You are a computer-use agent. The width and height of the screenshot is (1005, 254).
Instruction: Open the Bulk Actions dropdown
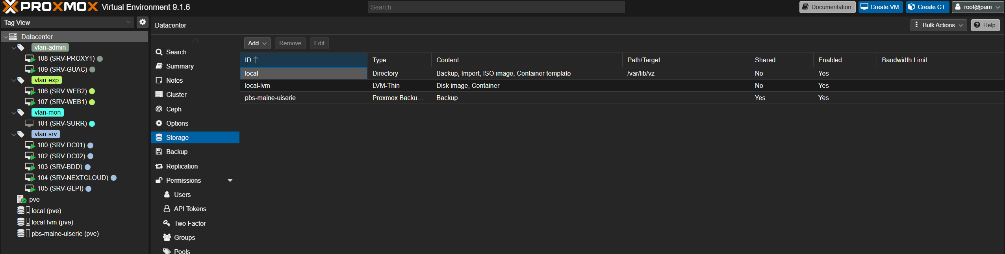[938, 25]
